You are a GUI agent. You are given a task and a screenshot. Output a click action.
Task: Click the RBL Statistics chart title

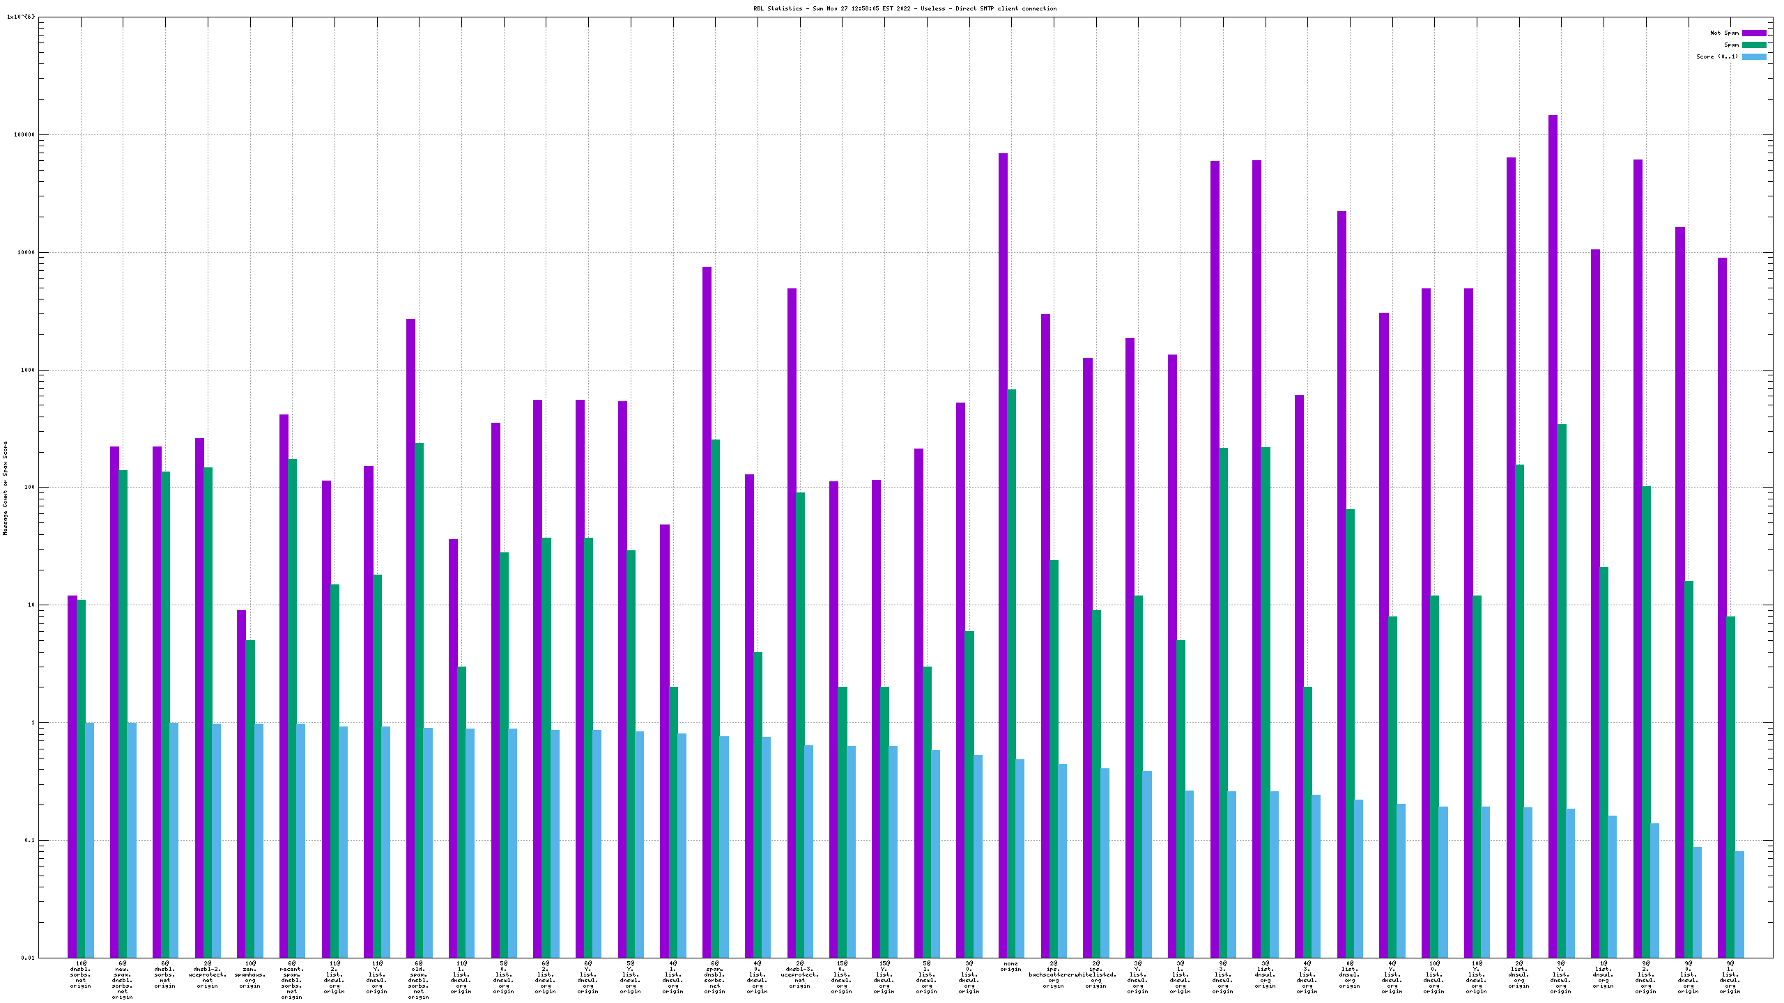[x=905, y=8]
